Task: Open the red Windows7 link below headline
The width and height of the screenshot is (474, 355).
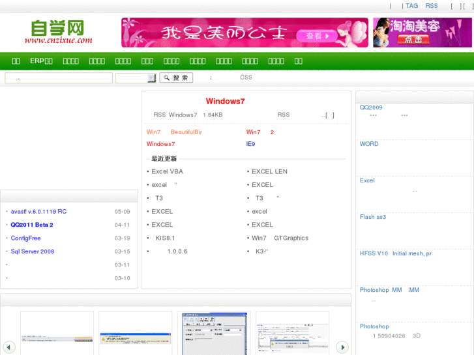Action: tap(160, 144)
